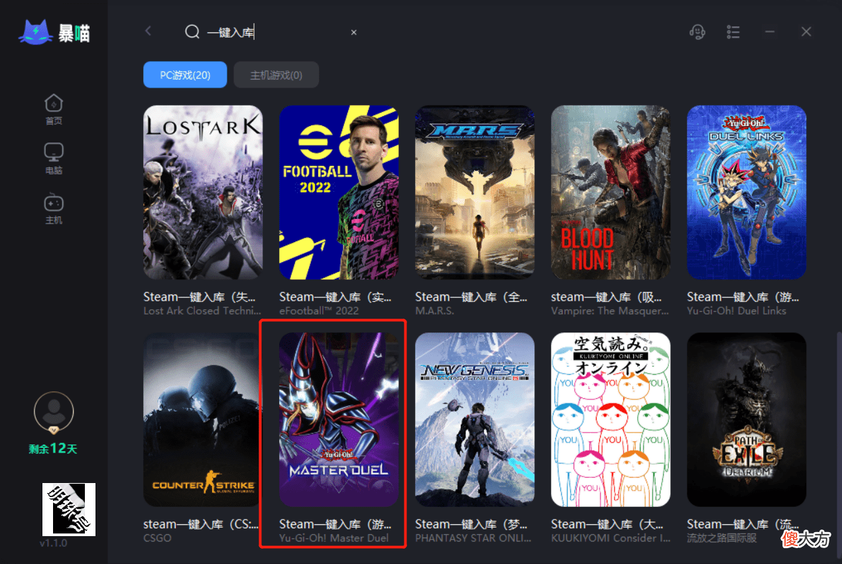Open customer service headset icon
This screenshot has width=842, height=564.
tap(697, 32)
